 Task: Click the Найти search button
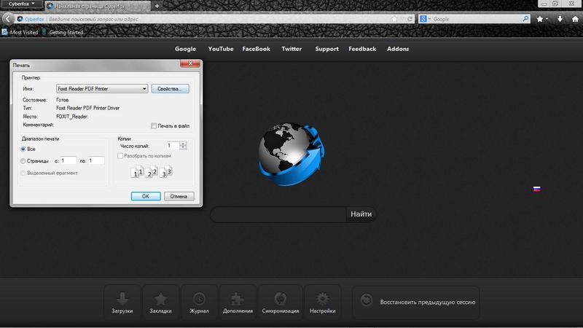coord(361,214)
